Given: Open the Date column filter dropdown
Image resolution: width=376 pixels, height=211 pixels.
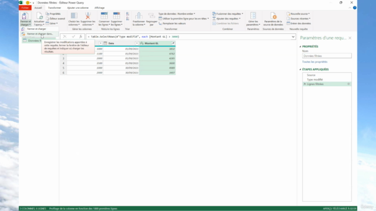Looking at the screenshot, I should click(x=137, y=43).
